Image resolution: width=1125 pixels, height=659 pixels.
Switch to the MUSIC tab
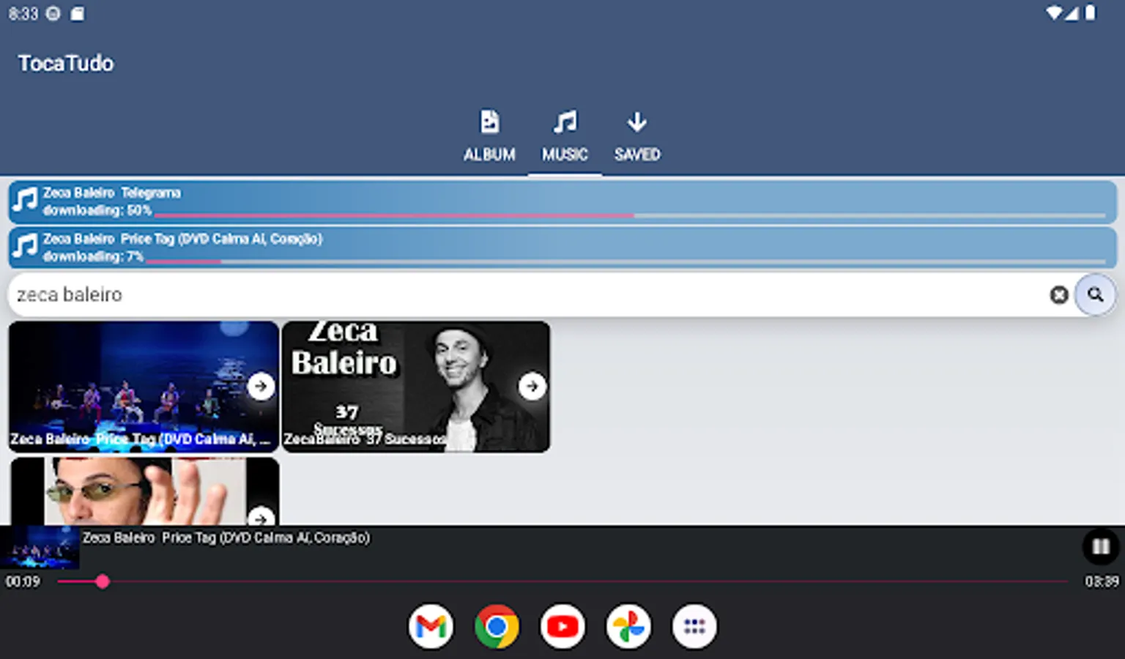(565, 136)
